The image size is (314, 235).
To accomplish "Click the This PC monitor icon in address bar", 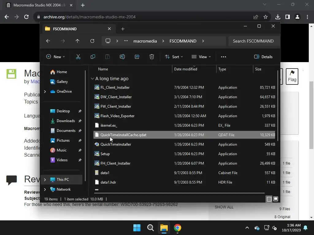I will point(108,41).
